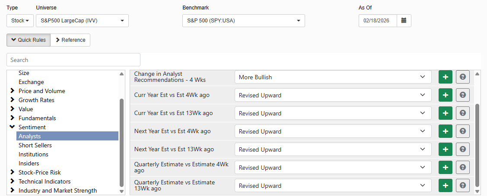Open the As Of calendar picker
487x196 pixels.
coord(404,21)
